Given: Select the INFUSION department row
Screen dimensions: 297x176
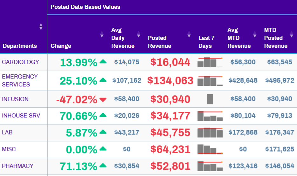Looking at the screenshot, I should pos(15,99).
